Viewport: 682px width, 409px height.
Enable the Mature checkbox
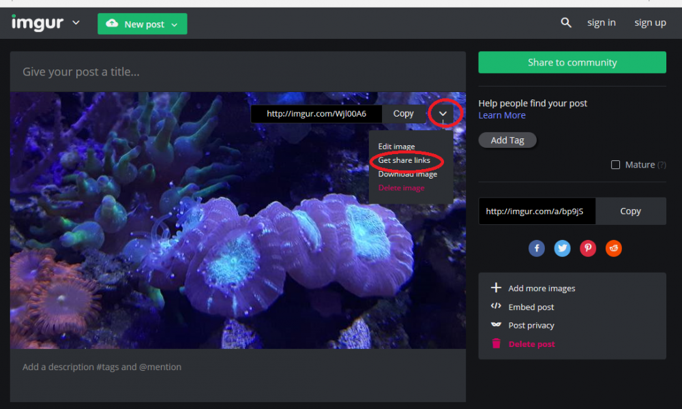coord(616,165)
